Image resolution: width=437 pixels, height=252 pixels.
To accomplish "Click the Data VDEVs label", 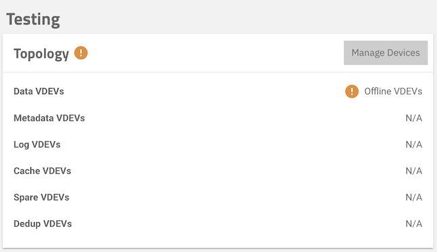I will [x=39, y=91].
